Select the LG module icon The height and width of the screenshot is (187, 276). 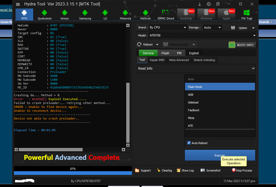tap(105, 14)
